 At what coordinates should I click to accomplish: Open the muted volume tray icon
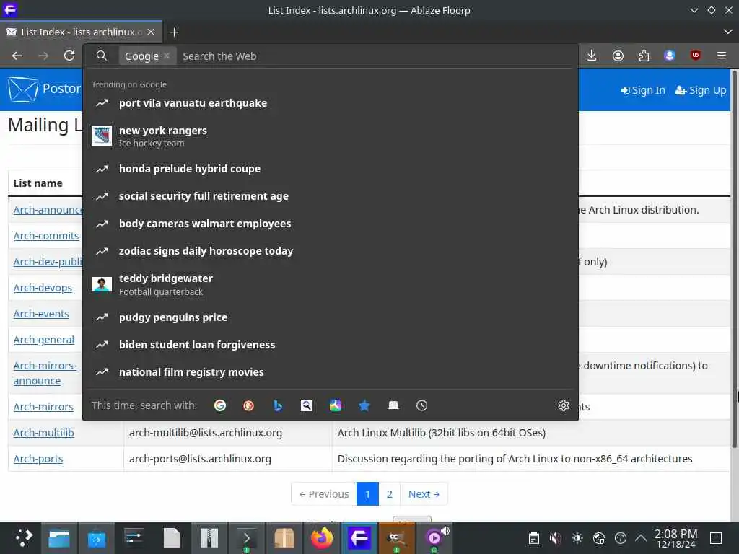(x=555, y=538)
